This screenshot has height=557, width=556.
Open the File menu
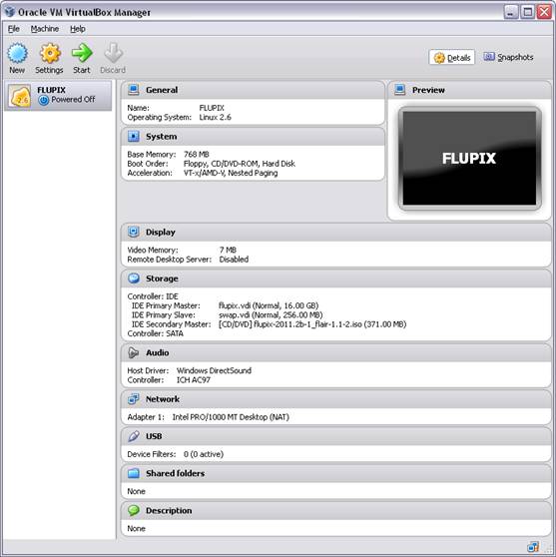[14, 29]
